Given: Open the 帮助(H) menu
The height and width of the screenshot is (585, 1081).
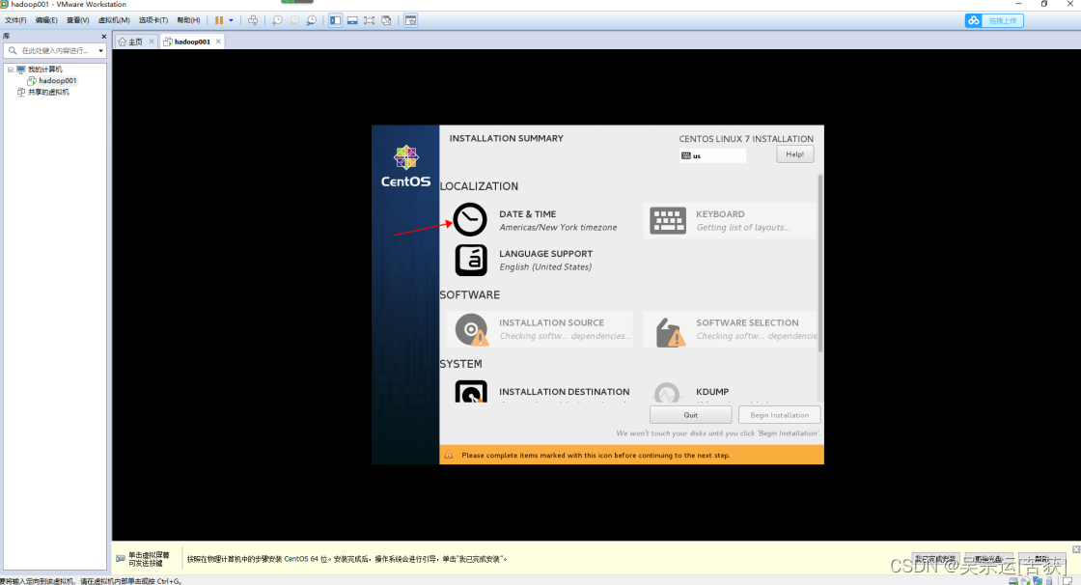Looking at the screenshot, I should pos(188,20).
